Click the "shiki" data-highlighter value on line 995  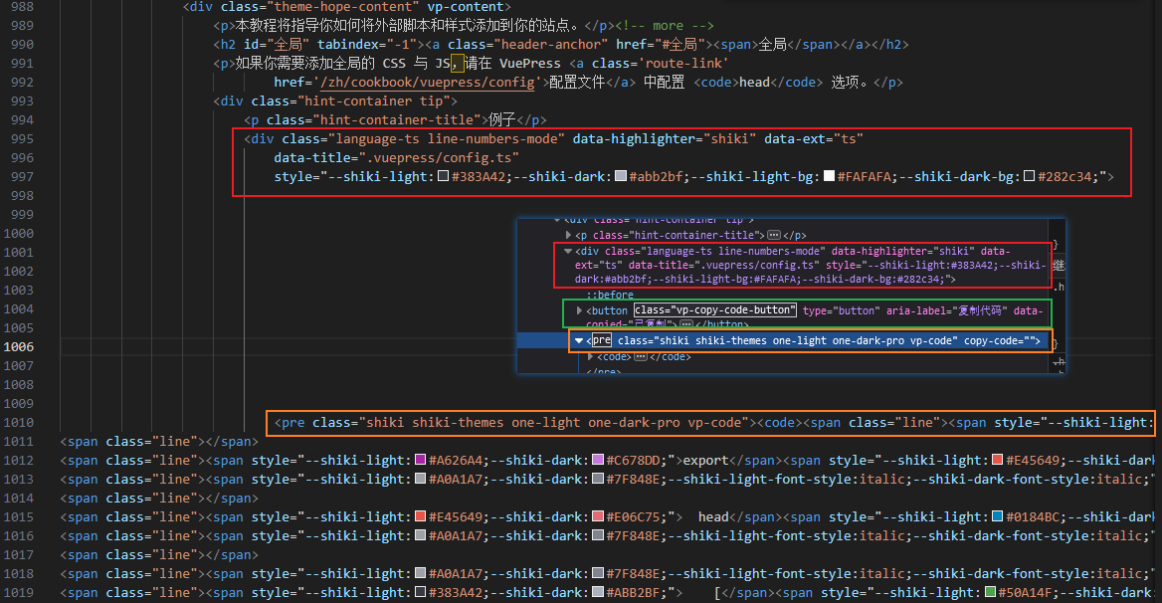[729, 138]
